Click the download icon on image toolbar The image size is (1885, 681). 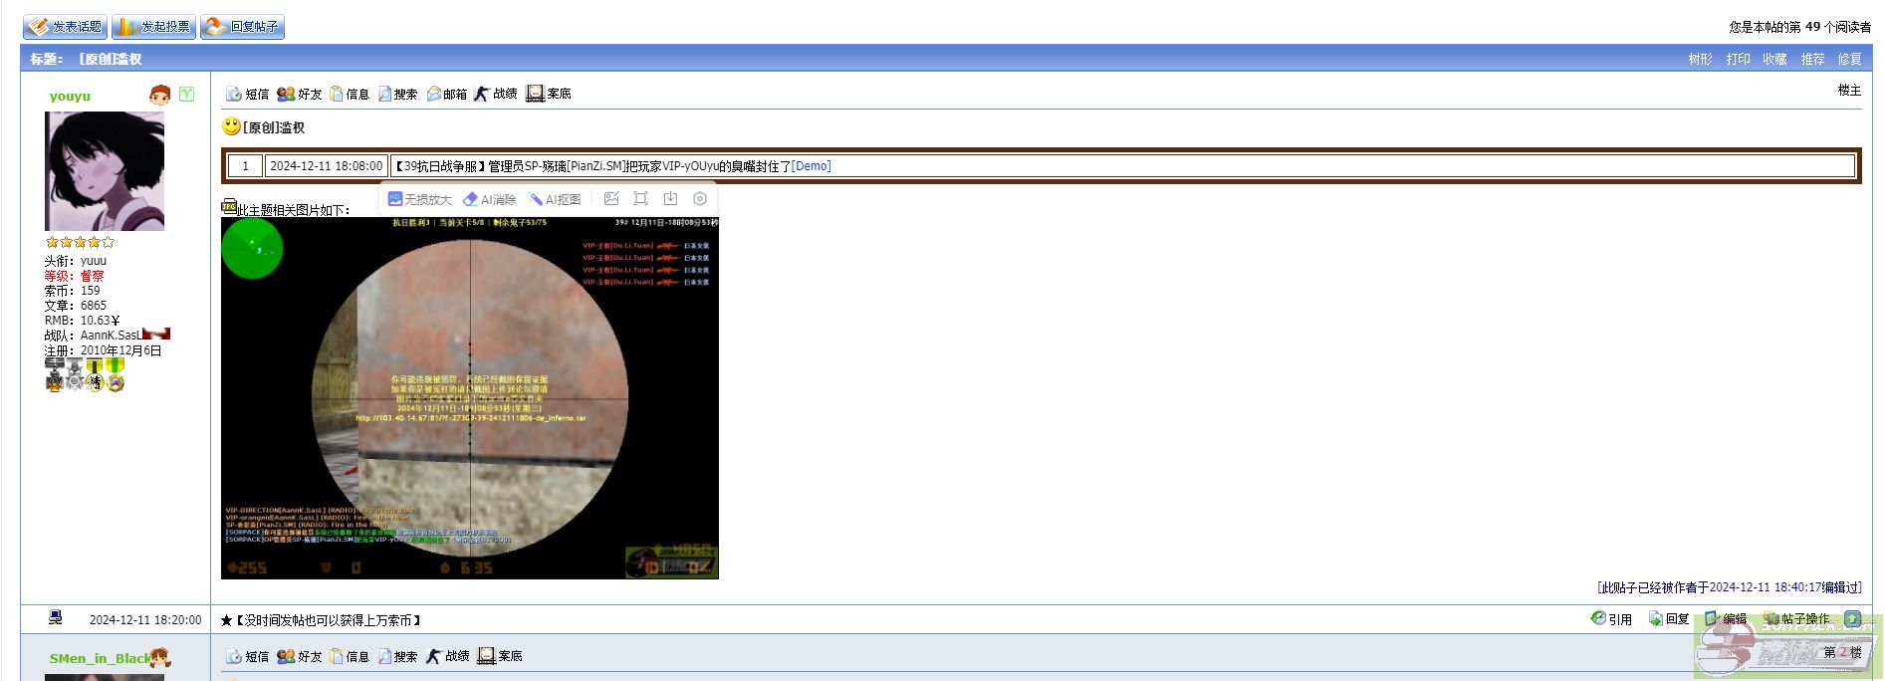(x=670, y=199)
